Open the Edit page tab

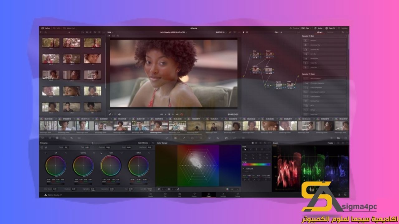click(x=180, y=195)
